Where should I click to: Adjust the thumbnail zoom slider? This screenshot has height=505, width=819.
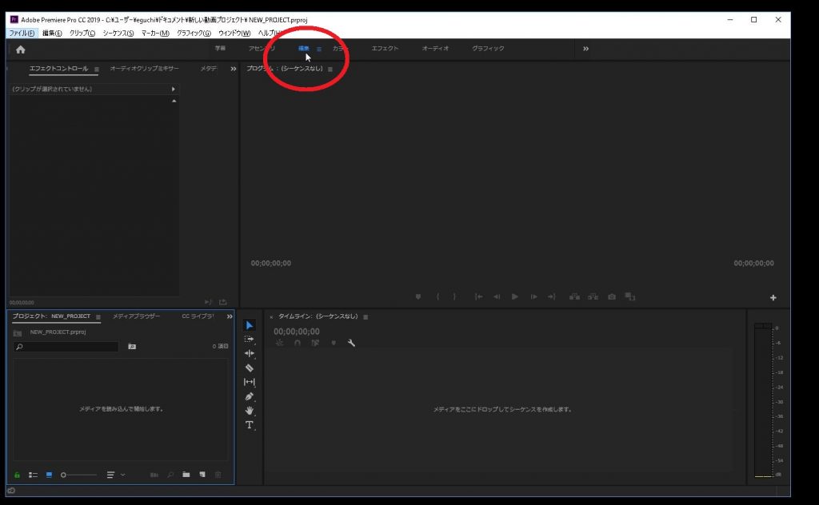coord(64,475)
